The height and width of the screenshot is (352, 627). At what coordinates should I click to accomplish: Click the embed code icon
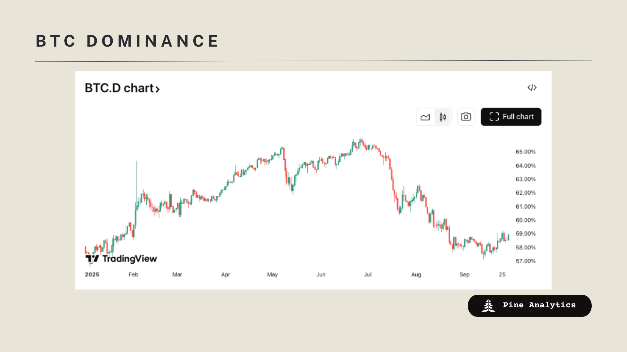point(532,88)
